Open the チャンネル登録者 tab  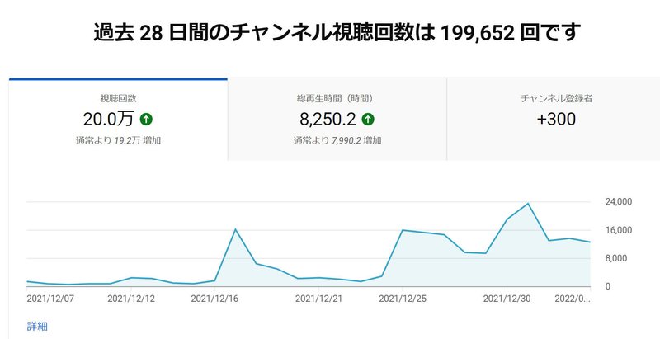pos(554,120)
